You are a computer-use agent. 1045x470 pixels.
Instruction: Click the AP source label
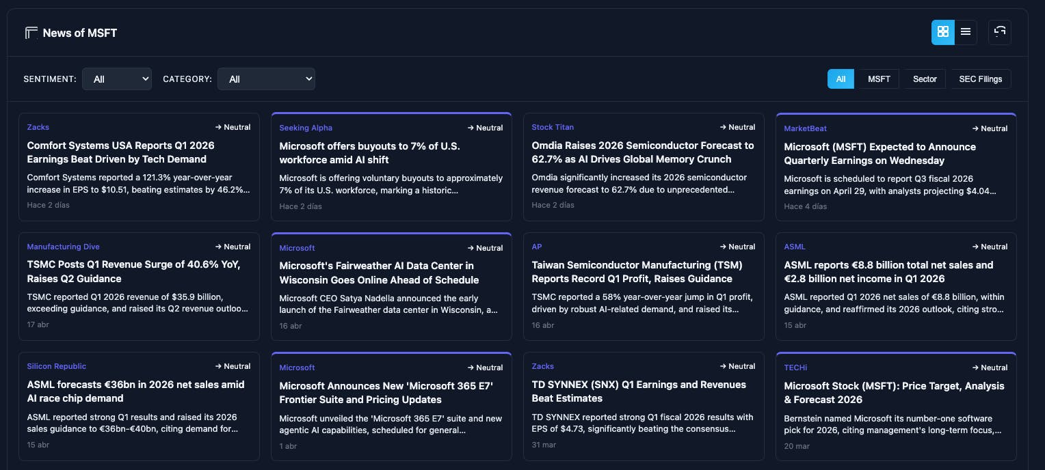(537, 247)
